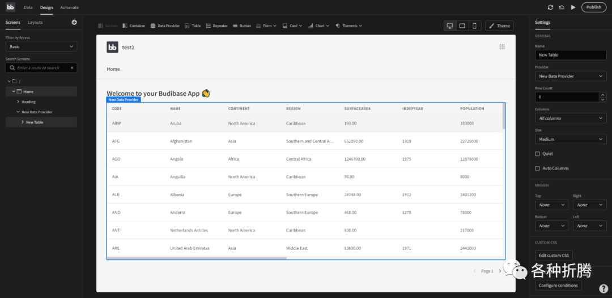Open the Elements components dropdown
Screen dimensions: 612x298
tap(348, 25)
